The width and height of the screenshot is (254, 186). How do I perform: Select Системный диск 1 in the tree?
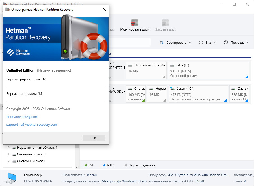pos(31,161)
